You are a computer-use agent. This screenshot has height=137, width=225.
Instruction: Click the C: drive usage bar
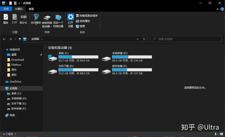coord(78,57)
